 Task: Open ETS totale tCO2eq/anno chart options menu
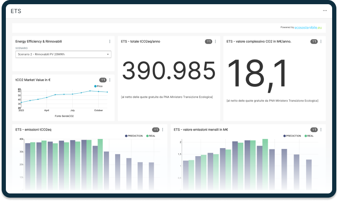215,42
